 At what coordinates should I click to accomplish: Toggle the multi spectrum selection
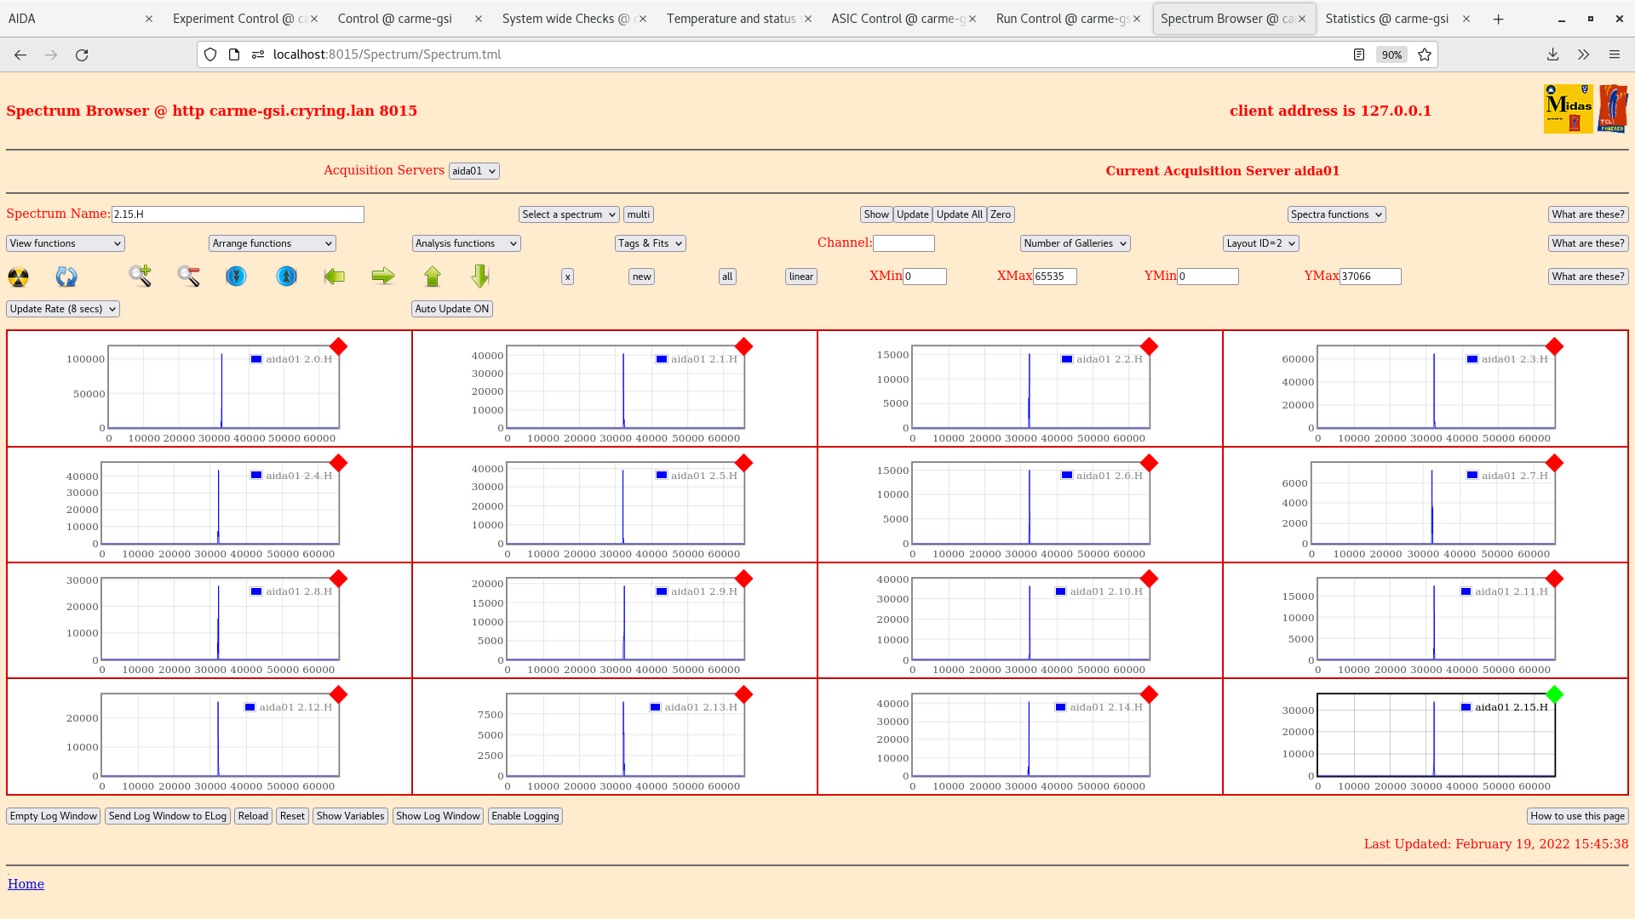(x=638, y=214)
